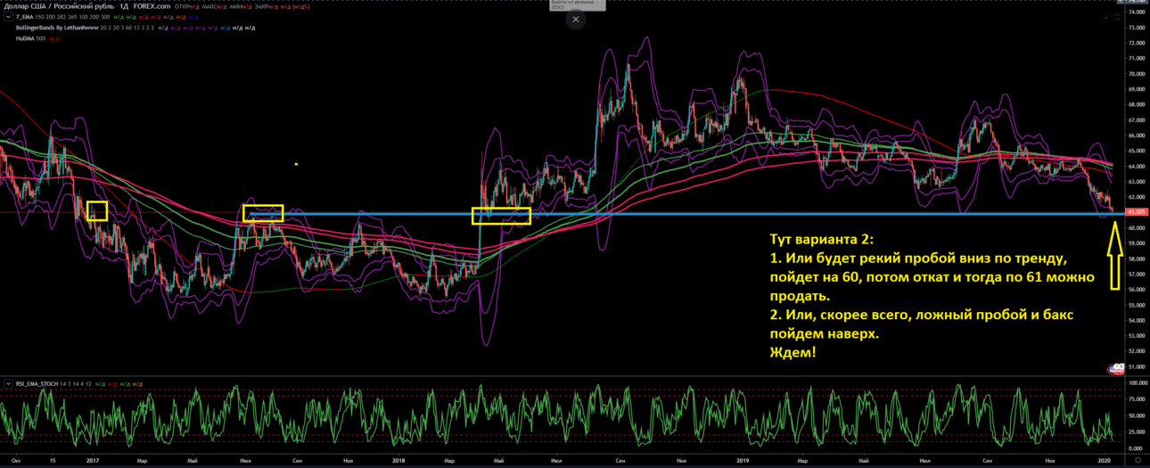
Task: Click the Доллар США / Российский рубль symbol title
Action: (58, 6)
